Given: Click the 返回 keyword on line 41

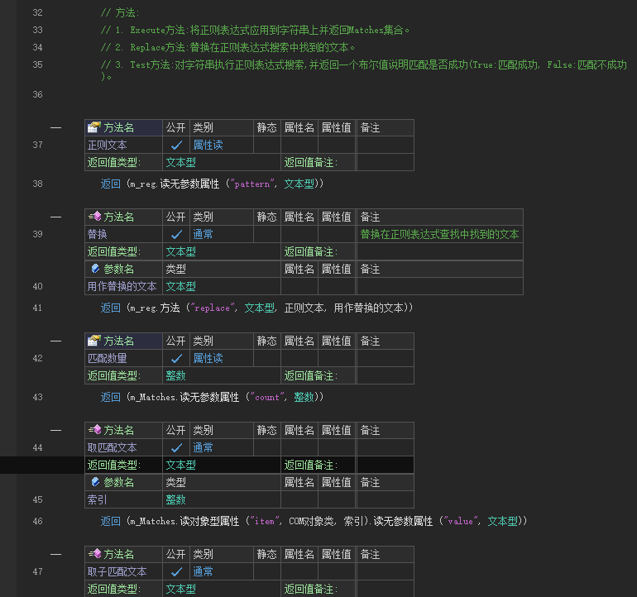Looking at the screenshot, I should pyautogui.click(x=111, y=308).
